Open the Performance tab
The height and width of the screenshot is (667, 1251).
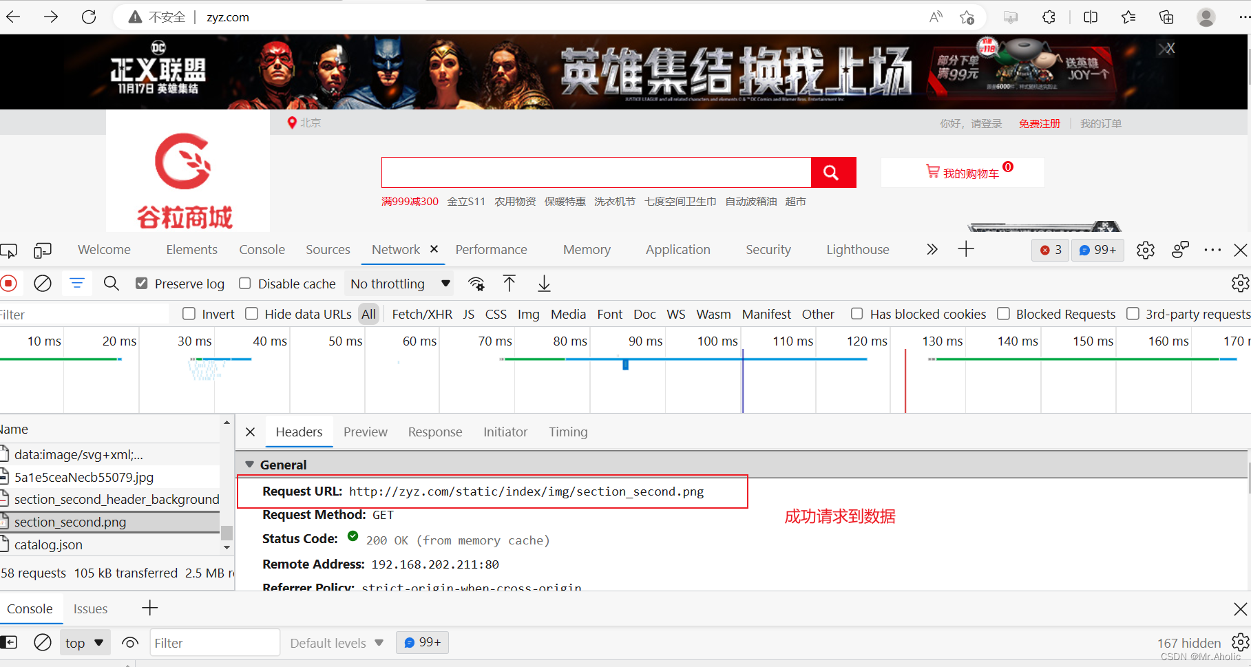coord(491,250)
